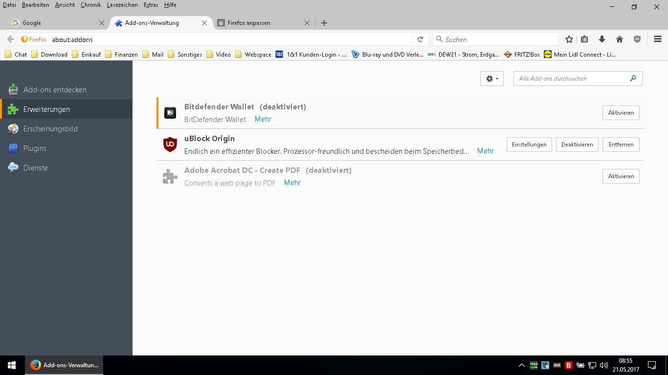Select the Erweiterungen sidebar category
This screenshot has width=668, height=375.
66,109
